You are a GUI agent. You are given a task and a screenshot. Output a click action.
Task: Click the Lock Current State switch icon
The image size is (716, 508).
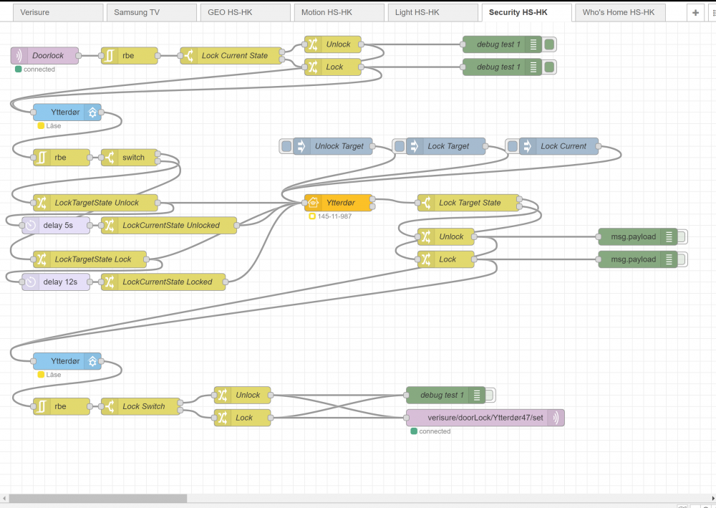tap(188, 56)
